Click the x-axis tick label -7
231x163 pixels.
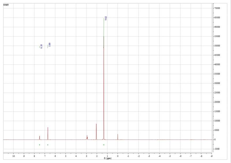coord(191,156)
